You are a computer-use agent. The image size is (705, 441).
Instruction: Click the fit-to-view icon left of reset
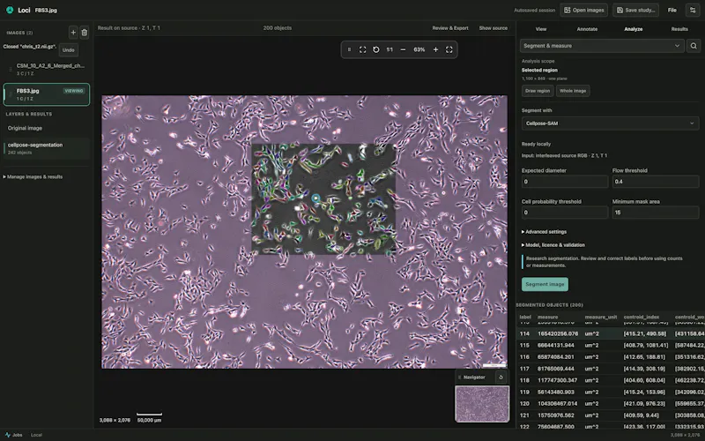(x=362, y=49)
